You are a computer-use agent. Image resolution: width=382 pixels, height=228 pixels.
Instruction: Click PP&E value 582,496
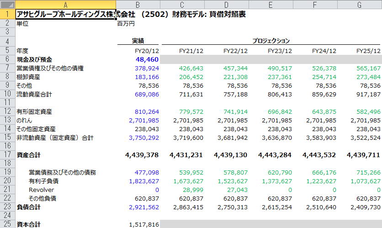click(369, 111)
